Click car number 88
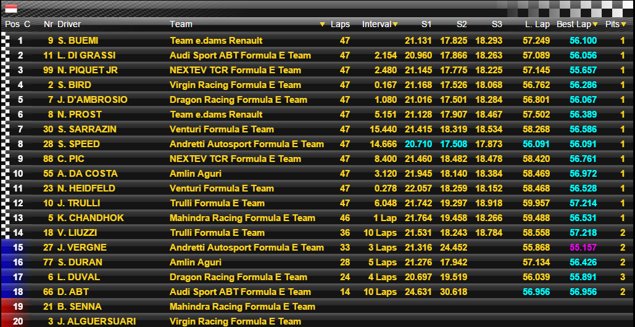The image size is (635, 327). tap(49, 159)
